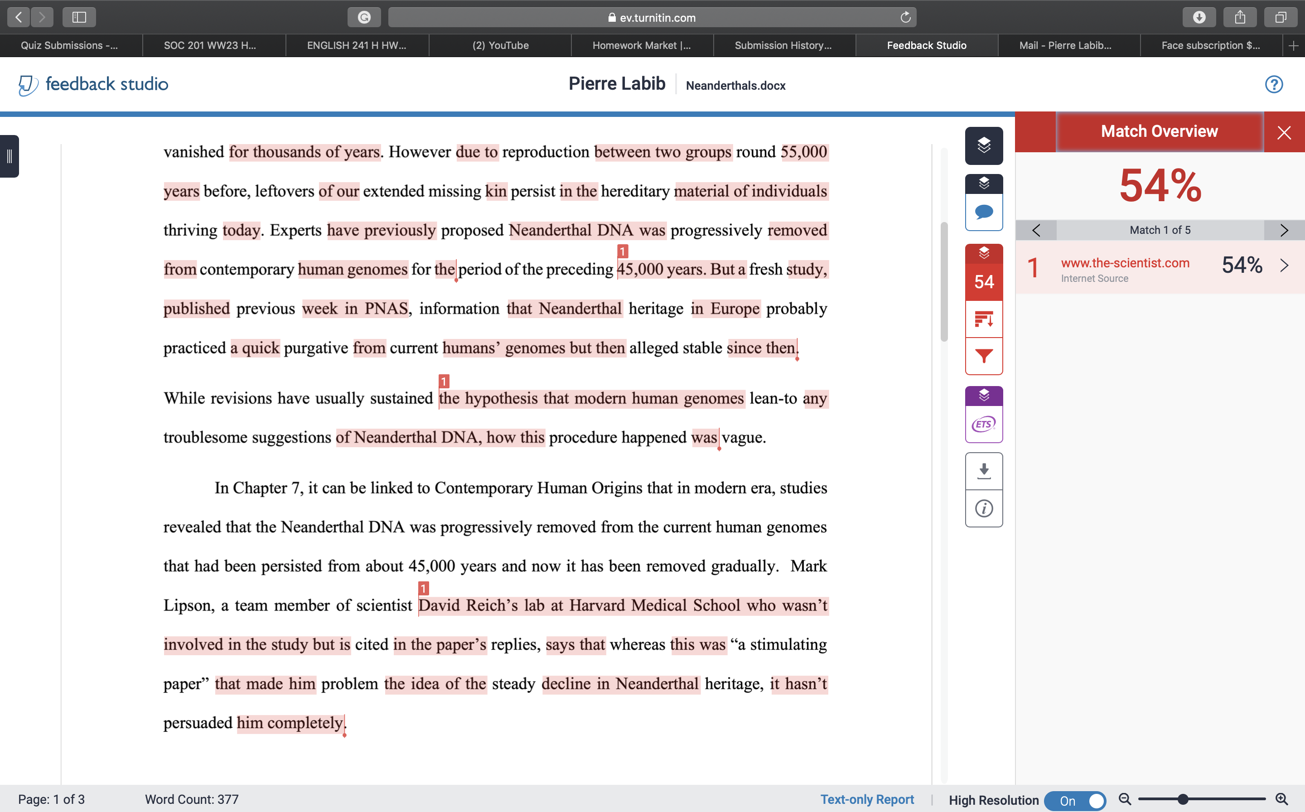
Task: Open the QuickMarks comment bubble icon
Action: 984,212
